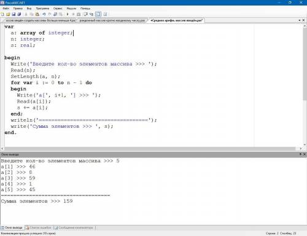Click the editor horizontal scrollbar right arrow

(301, 149)
